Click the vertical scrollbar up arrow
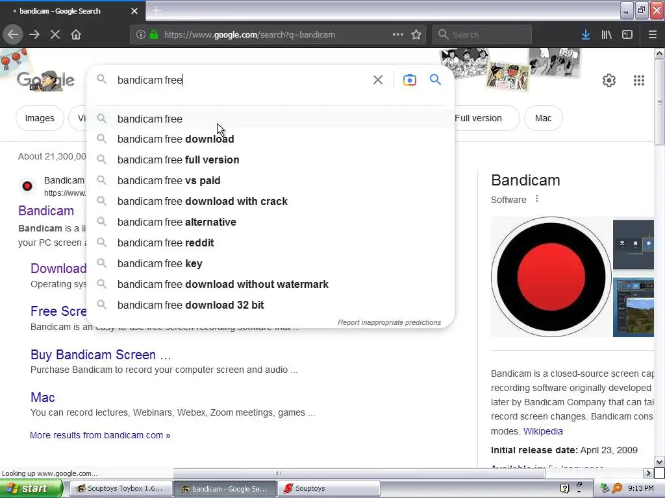The width and height of the screenshot is (665, 498). 660,53
